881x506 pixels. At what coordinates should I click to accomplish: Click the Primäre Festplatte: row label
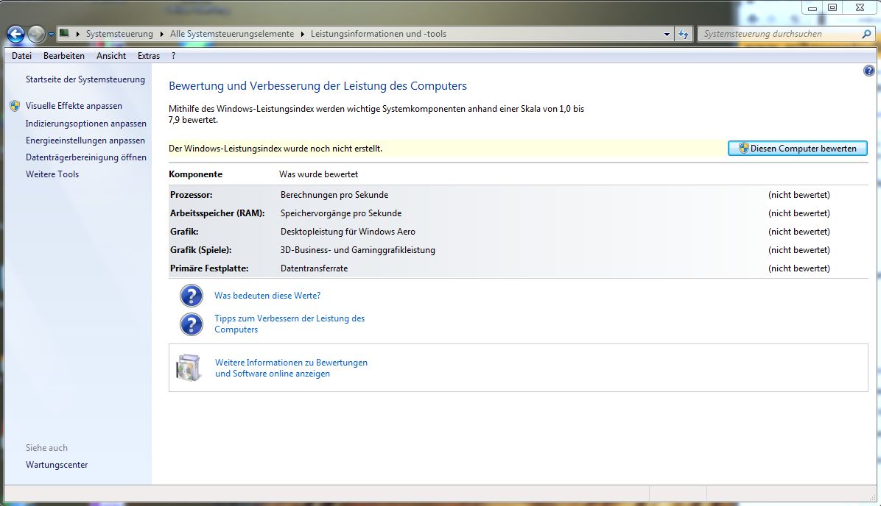click(x=209, y=268)
